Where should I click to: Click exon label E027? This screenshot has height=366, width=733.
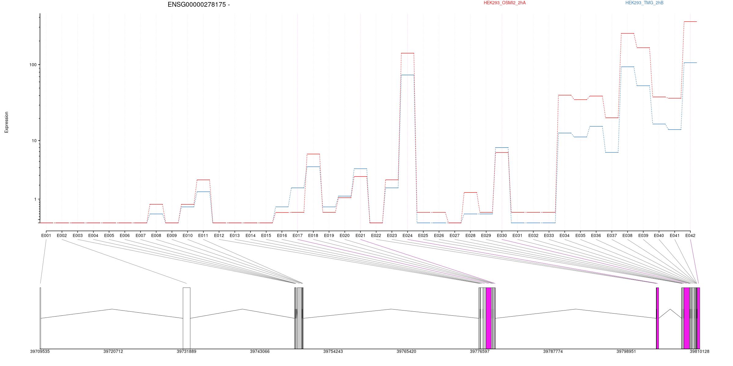(x=454, y=235)
